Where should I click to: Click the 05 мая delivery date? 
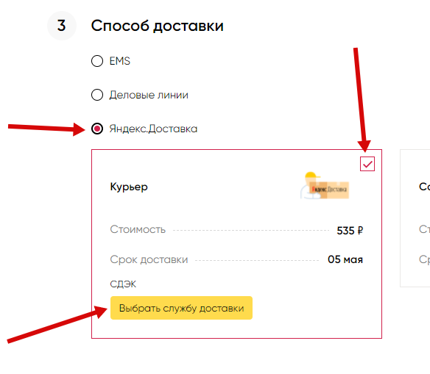(x=345, y=259)
